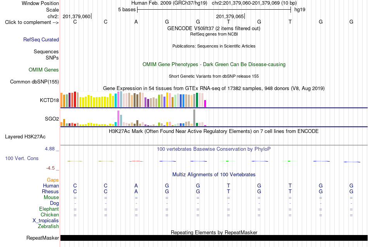
Task: Select the Mouse alignment row label
Action: point(51,198)
